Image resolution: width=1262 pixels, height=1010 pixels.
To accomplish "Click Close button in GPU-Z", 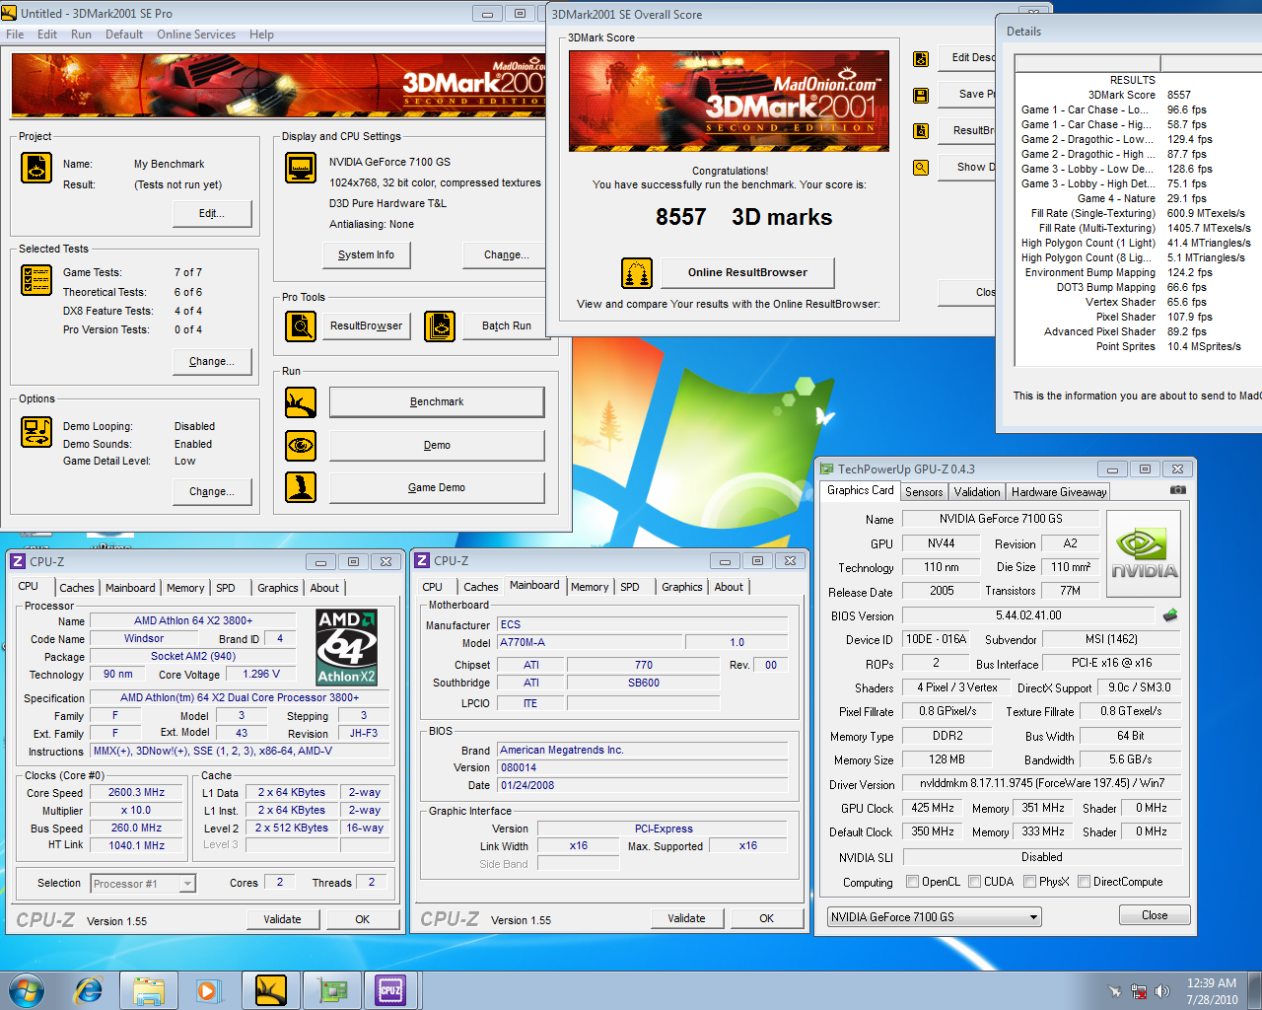I will point(1155,915).
